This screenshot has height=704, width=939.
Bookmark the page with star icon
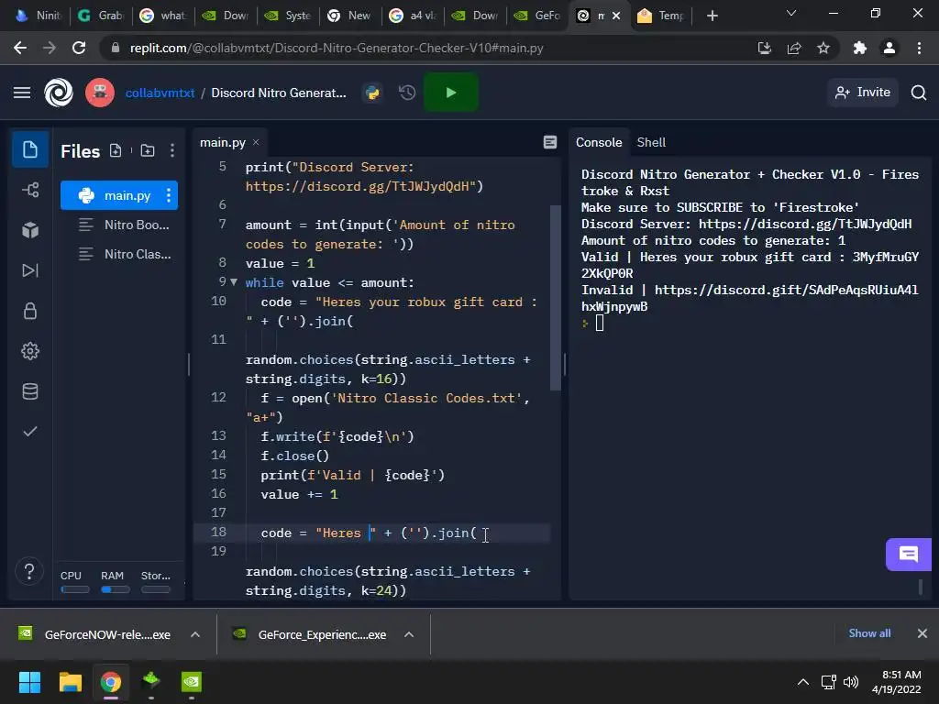point(823,48)
